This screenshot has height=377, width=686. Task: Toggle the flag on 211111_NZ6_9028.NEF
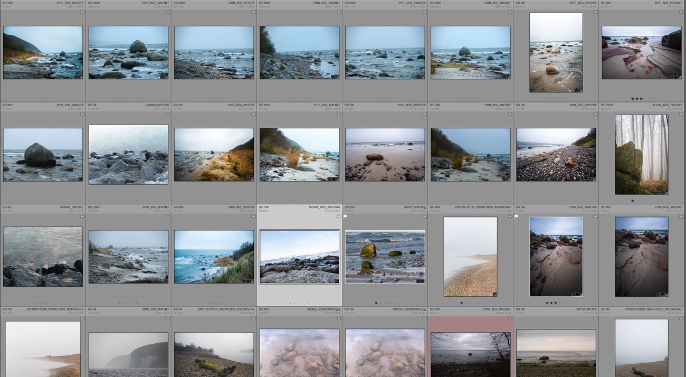(517, 216)
